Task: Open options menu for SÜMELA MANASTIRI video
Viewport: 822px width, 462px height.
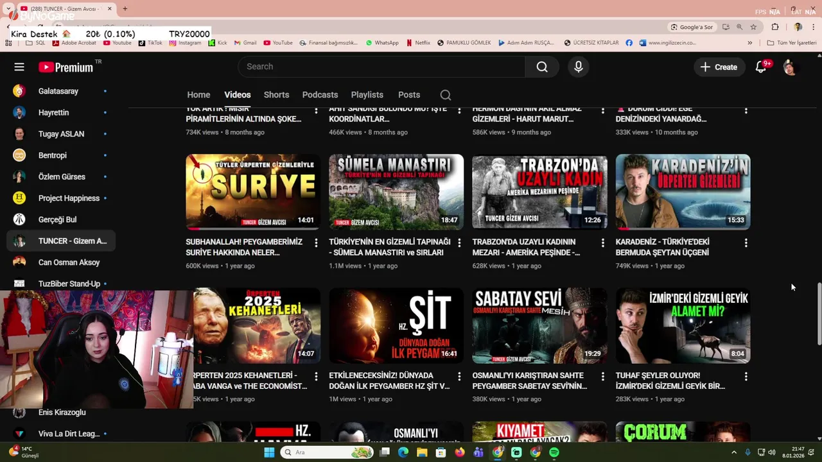Action: (459, 243)
